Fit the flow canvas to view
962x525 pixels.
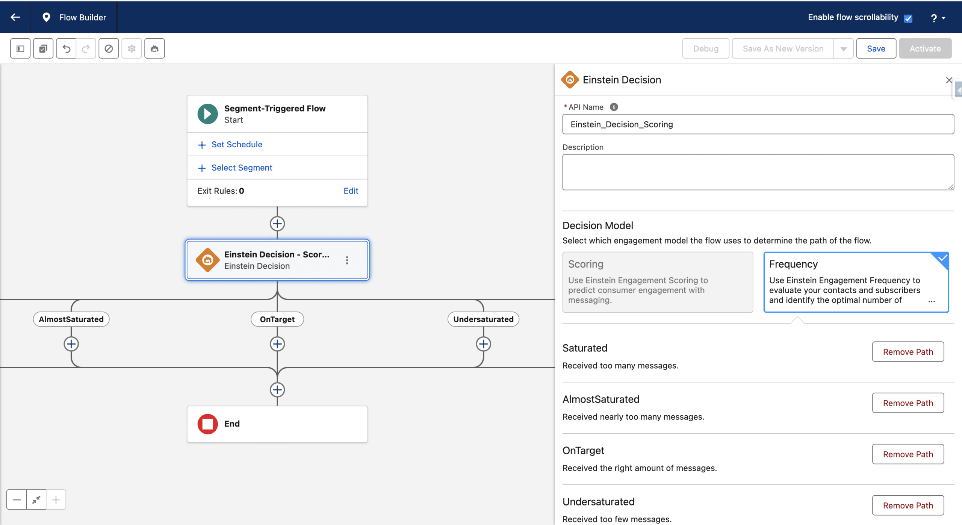click(36, 499)
